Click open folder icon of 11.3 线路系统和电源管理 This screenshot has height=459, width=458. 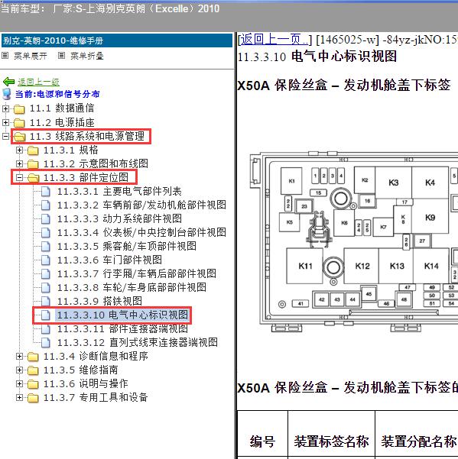pos(19,137)
